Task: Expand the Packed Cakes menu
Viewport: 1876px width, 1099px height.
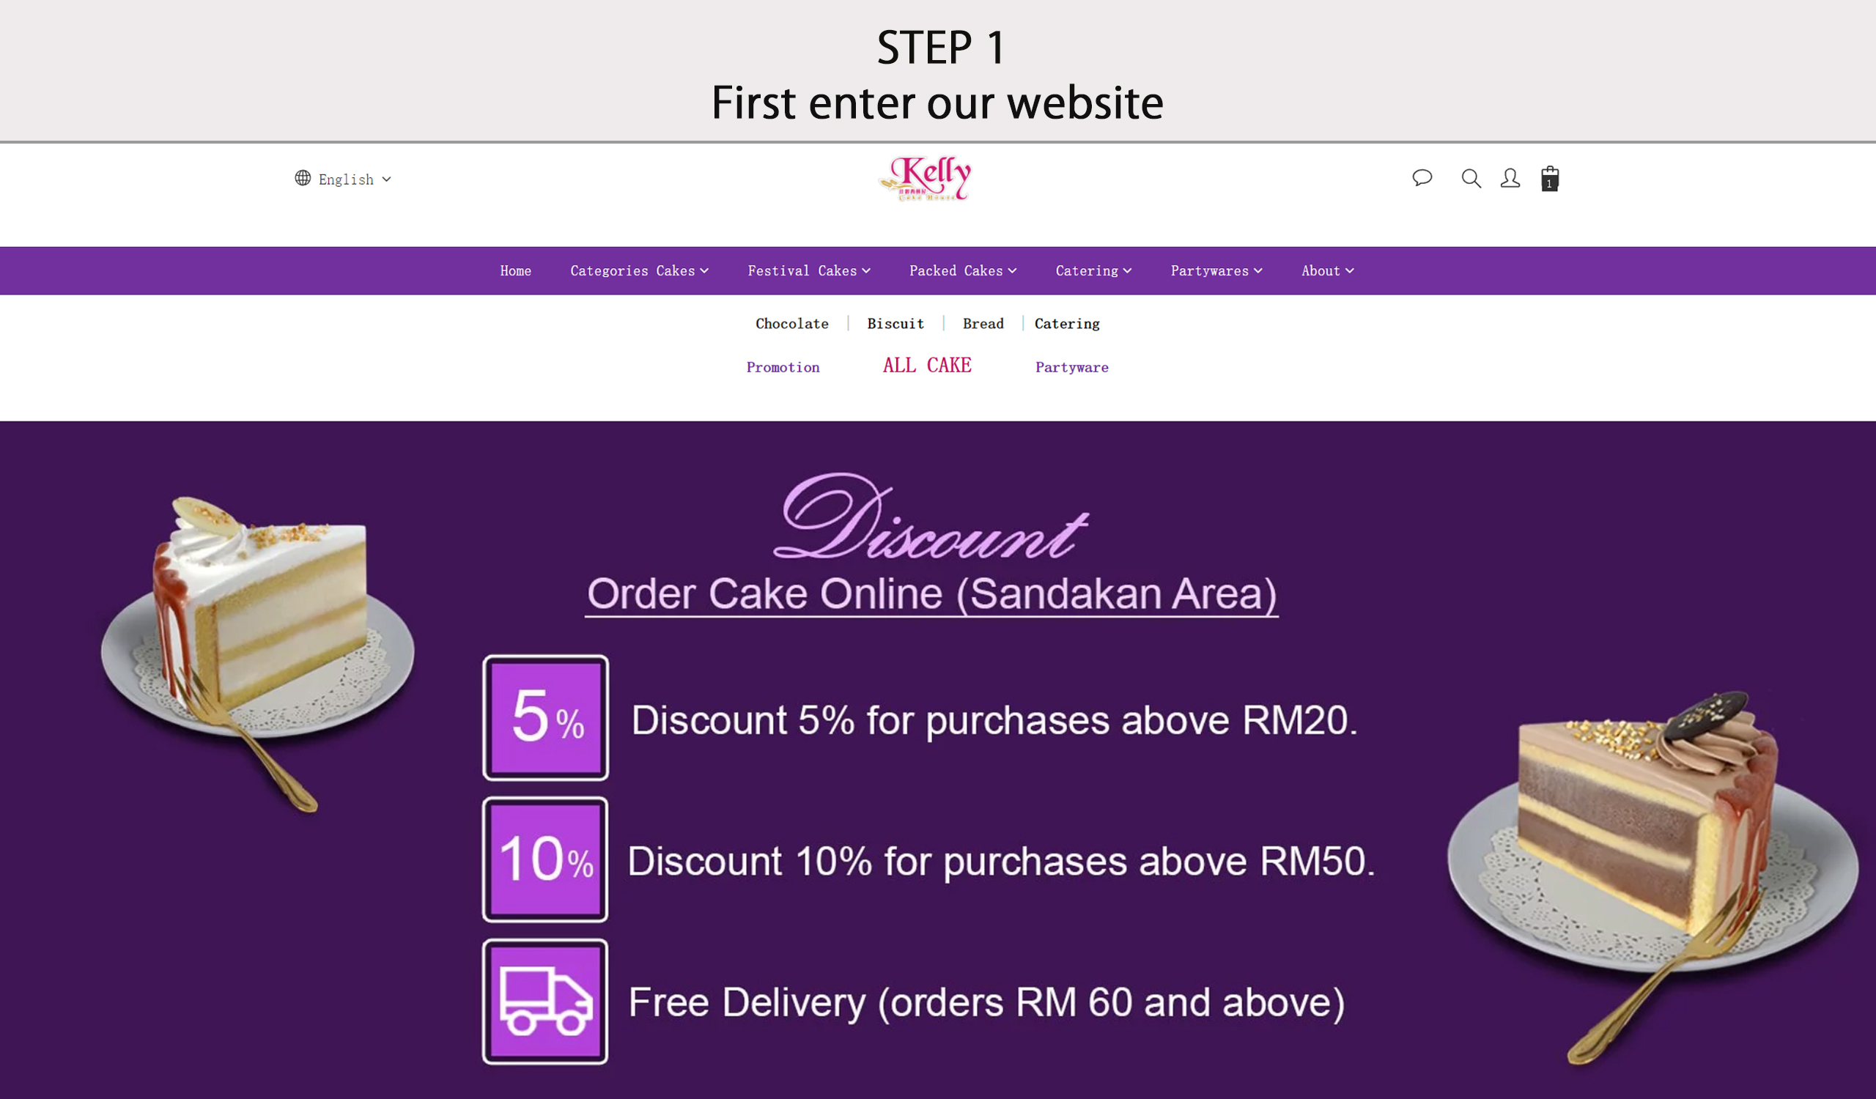Action: 963,271
